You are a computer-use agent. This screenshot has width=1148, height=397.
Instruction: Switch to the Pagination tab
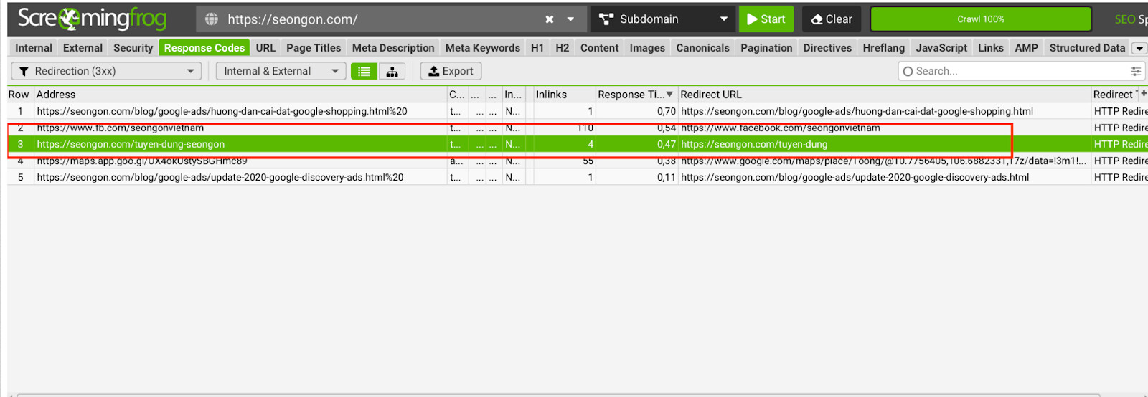coord(766,48)
